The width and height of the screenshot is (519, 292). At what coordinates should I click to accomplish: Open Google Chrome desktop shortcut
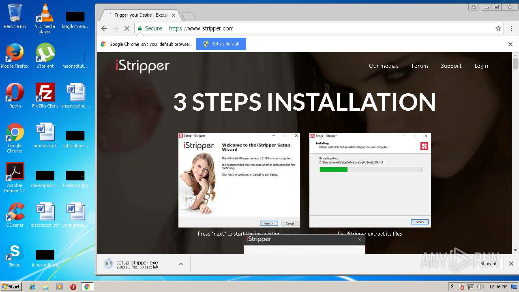[x=15, y=138]
